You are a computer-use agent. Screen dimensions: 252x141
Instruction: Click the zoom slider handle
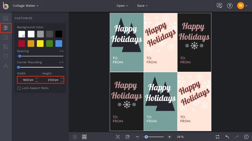[146, 137]
